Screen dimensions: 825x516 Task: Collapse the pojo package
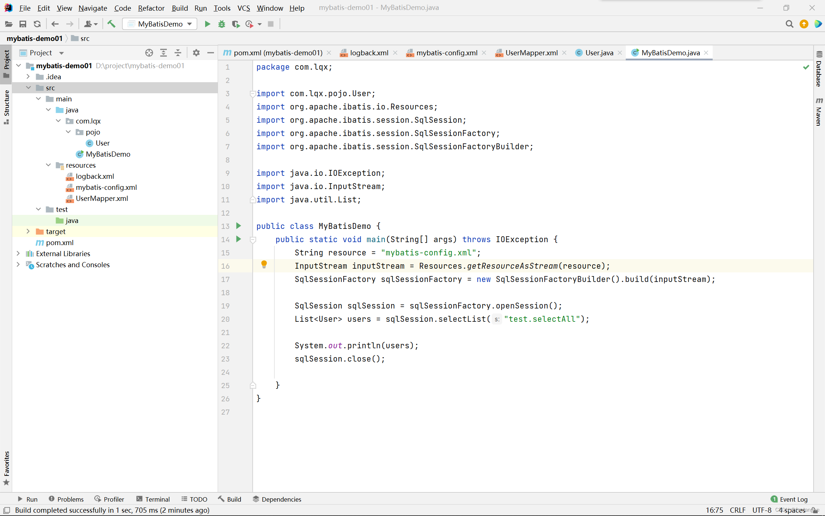[68, 132]
